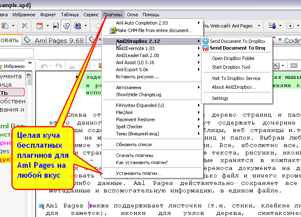Open dropdown arrow beside boxed left-triangle icon

298,26
